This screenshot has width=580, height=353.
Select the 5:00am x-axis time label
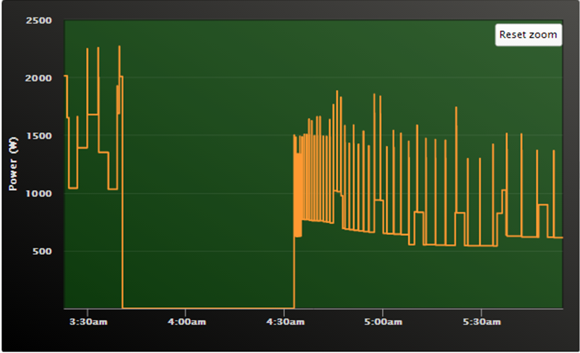click(x=383, y=321)
